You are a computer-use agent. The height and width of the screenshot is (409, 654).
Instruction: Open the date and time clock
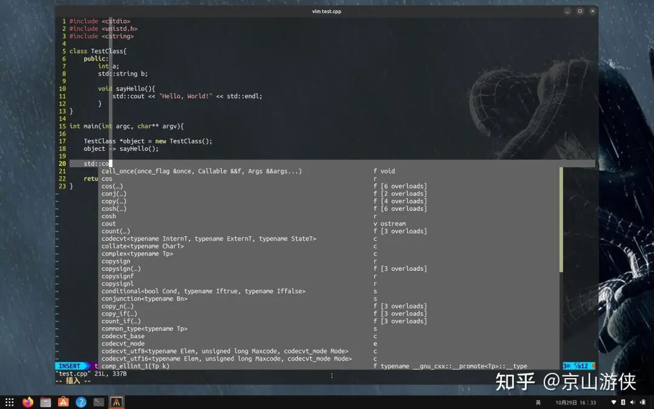tap(576, 403)
